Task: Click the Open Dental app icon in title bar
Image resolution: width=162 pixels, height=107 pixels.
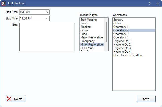Action: tap(4, 4)
